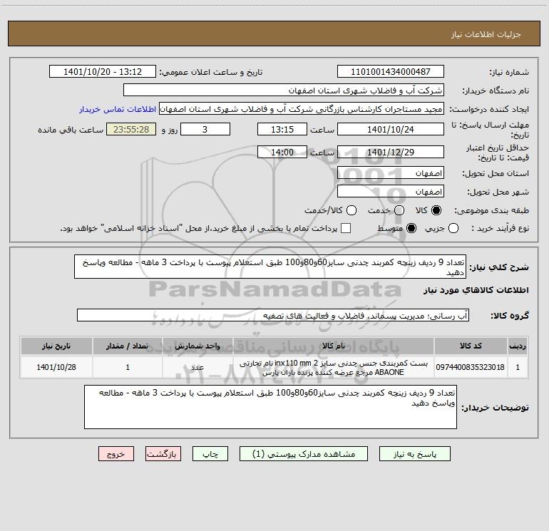The height and width of the screenshot is (531, 549).
Task: Click the واحد شمارش column header
Action: (x=197, y=346)
